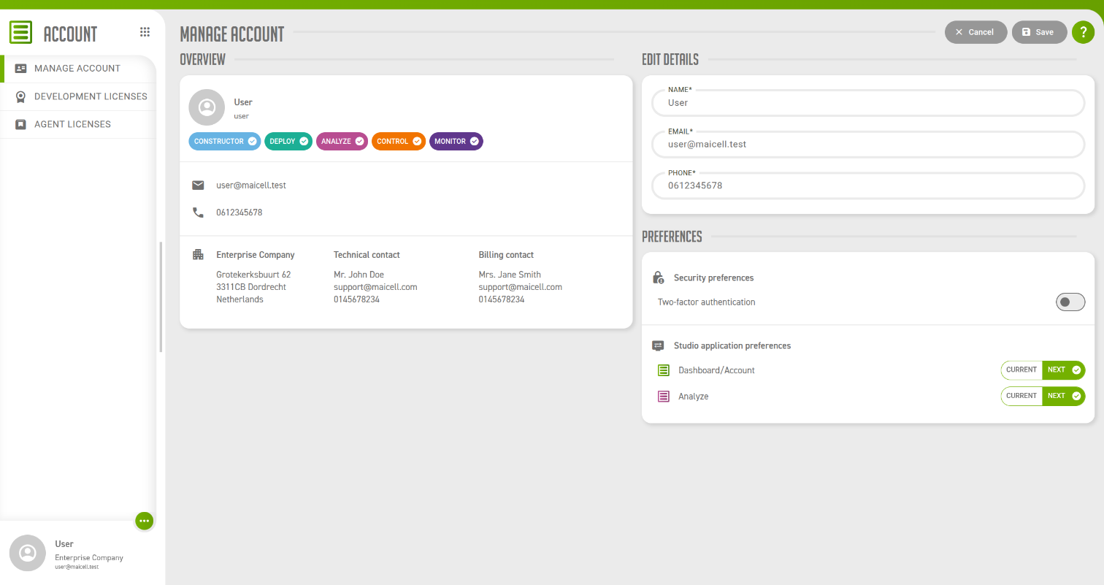Enable Two-factor authentication switch
Image resolution: width=1104 pixels, height=585 pixels.
point(1070,302)
